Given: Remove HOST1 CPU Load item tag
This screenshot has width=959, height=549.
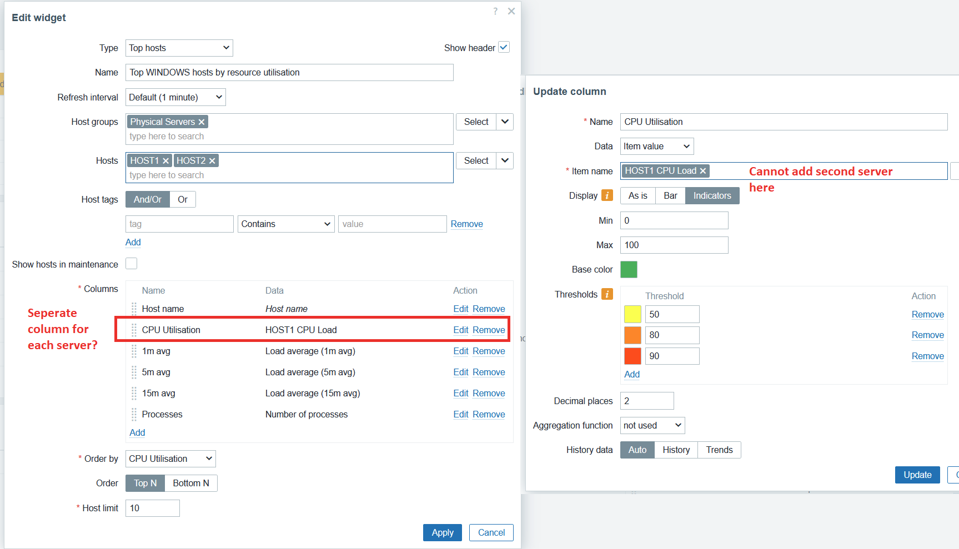Looking at the screenshot, I should pyautogui.click(x=703, y=171).
